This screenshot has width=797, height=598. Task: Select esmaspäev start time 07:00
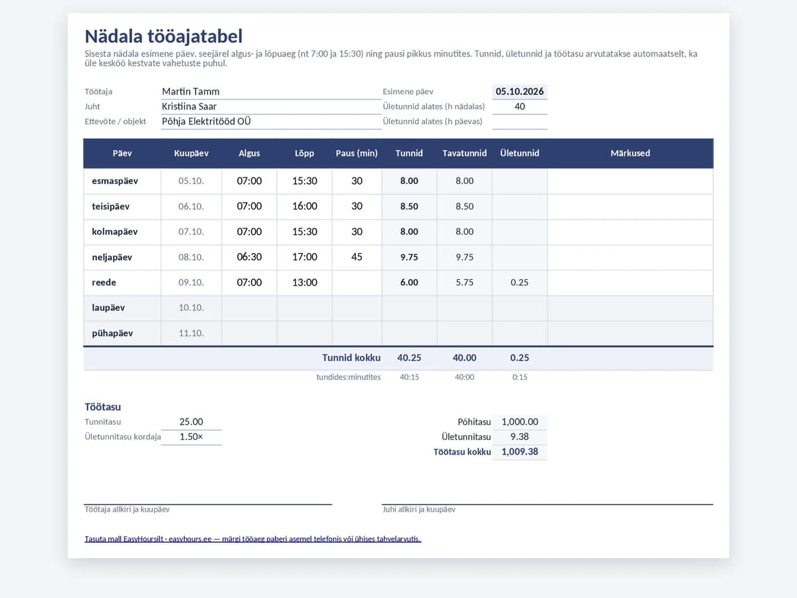(x=250, y=181)
